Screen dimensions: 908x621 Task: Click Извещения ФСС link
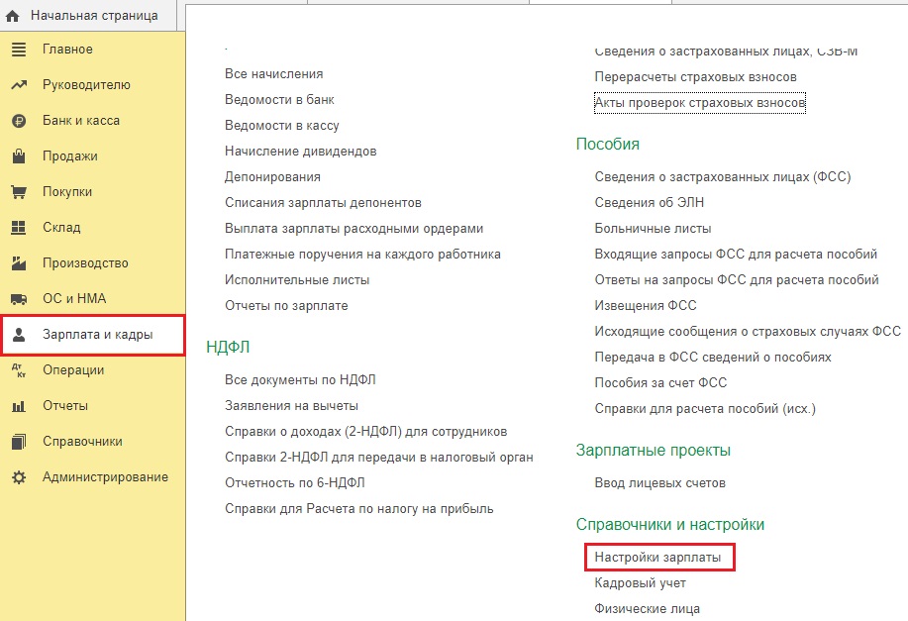pyautogui.click(x=646, y=306)
